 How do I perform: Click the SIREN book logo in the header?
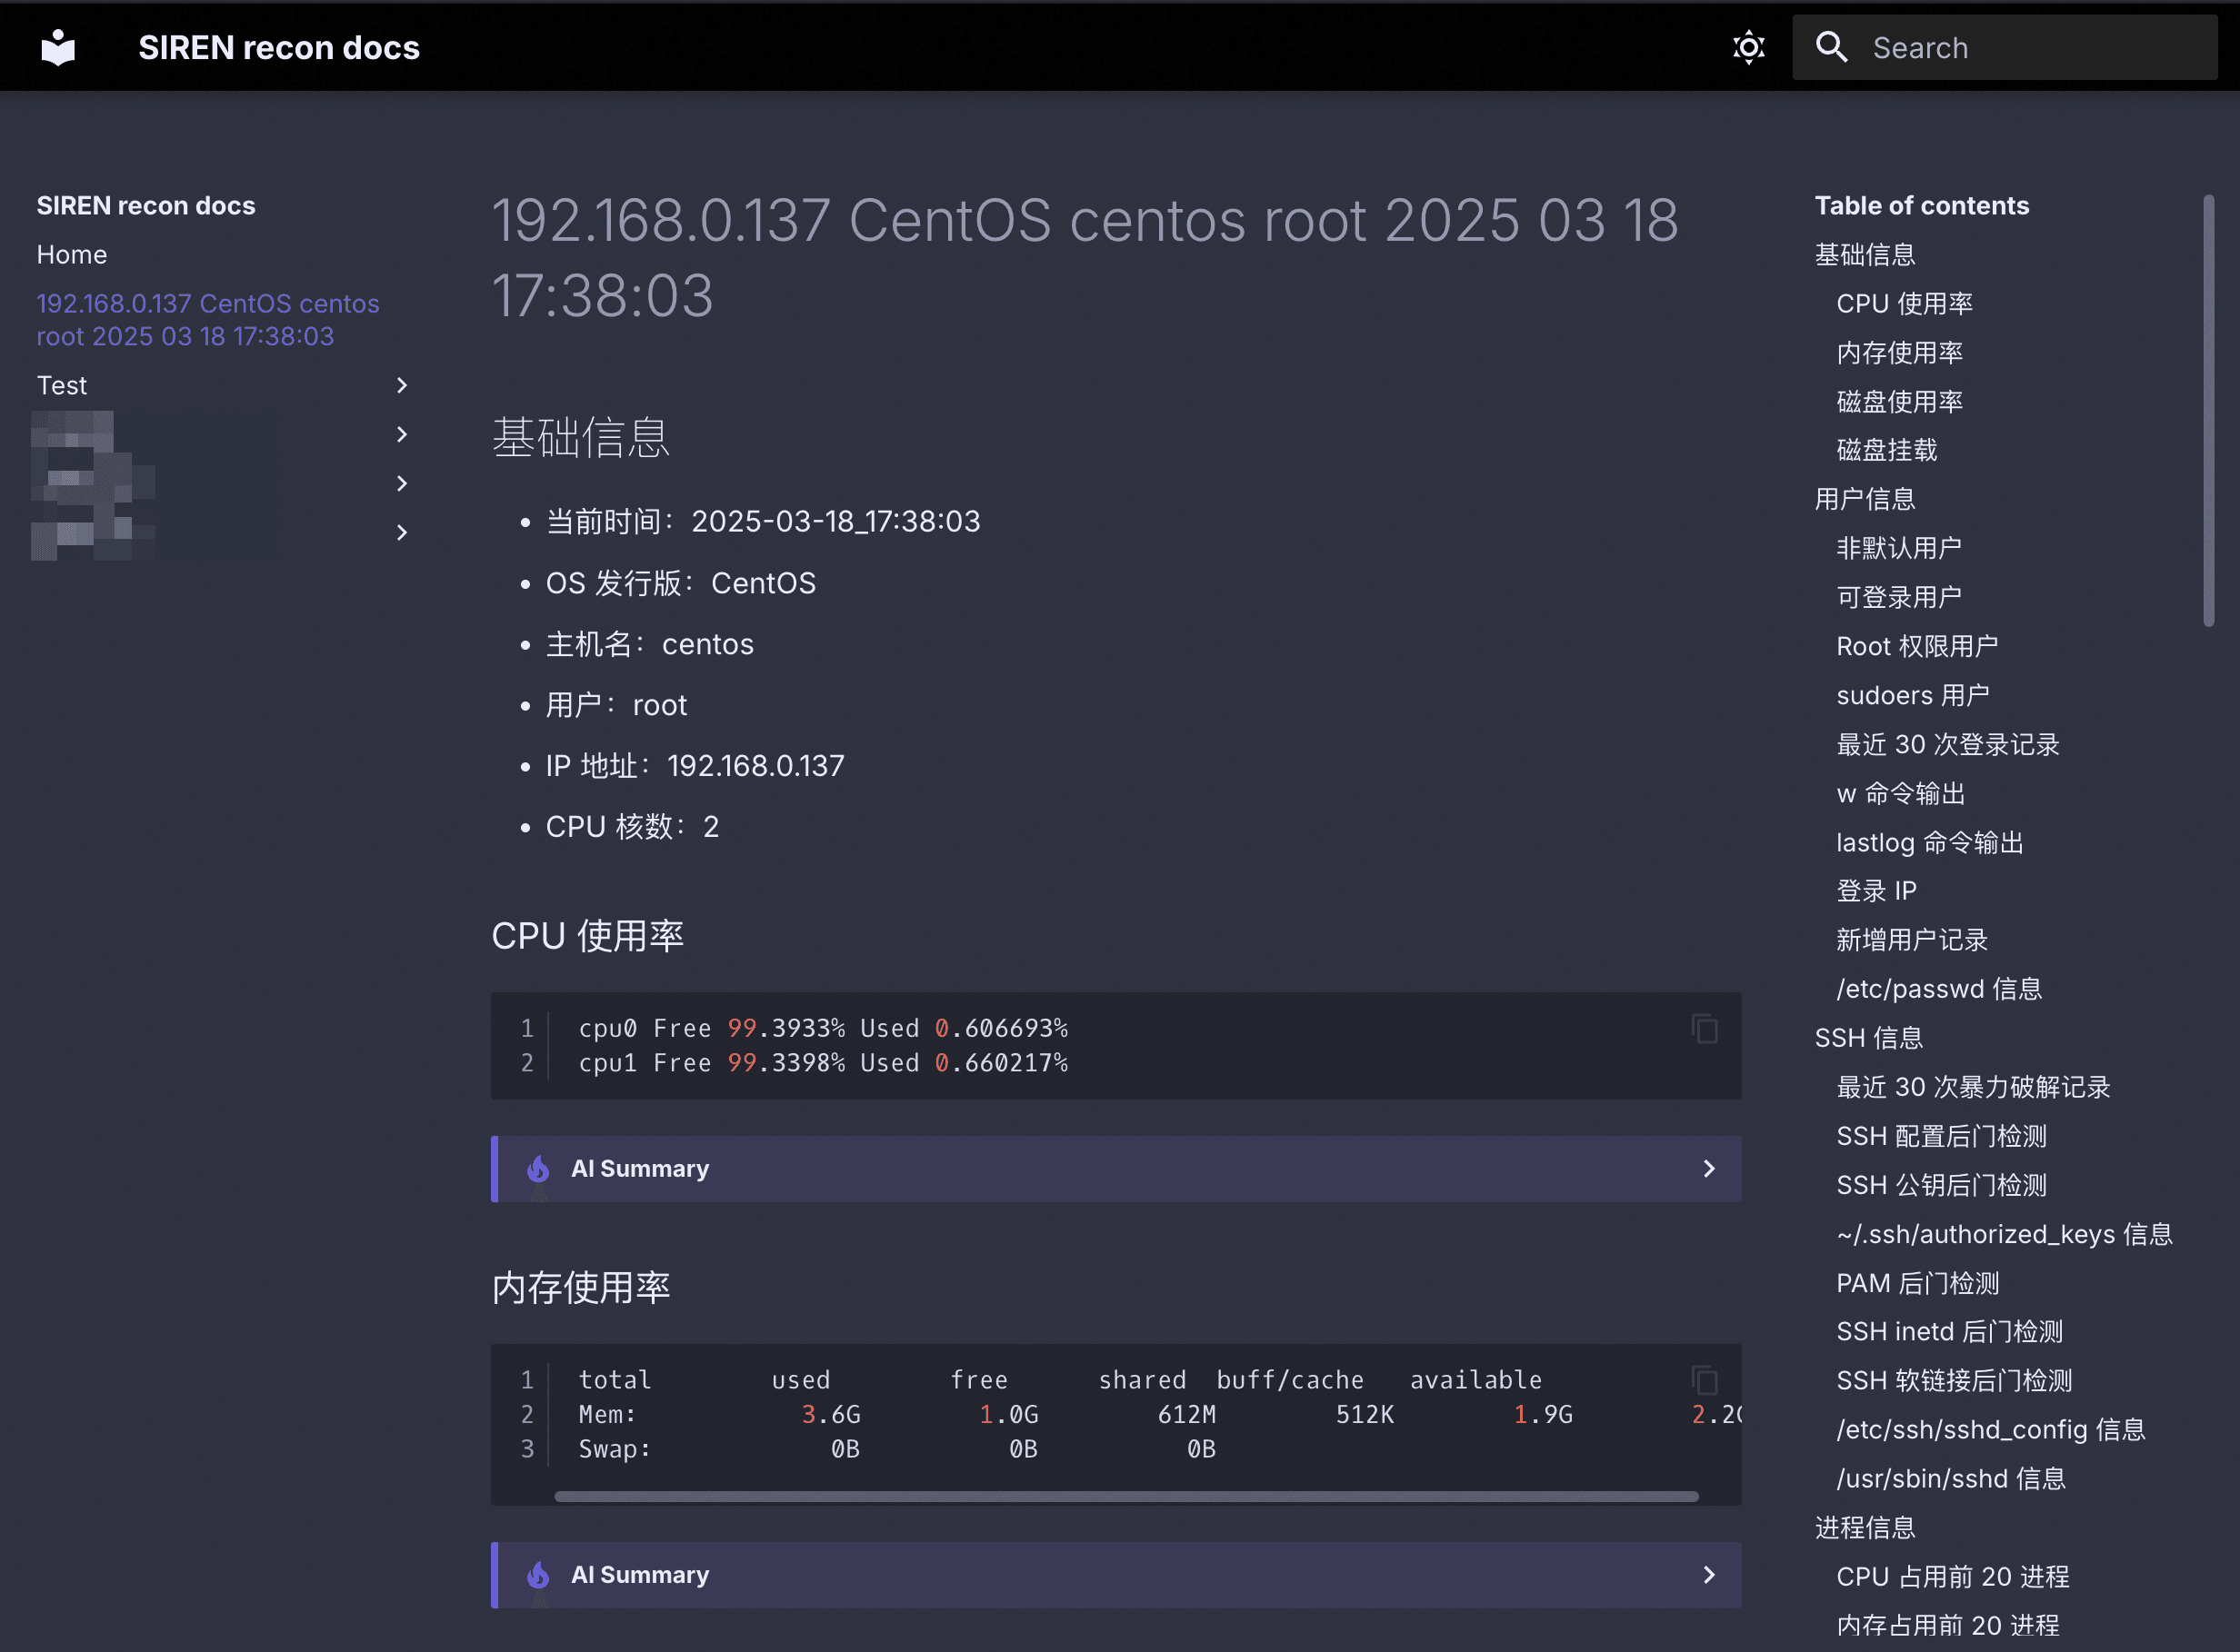click(x=57, y=46)
